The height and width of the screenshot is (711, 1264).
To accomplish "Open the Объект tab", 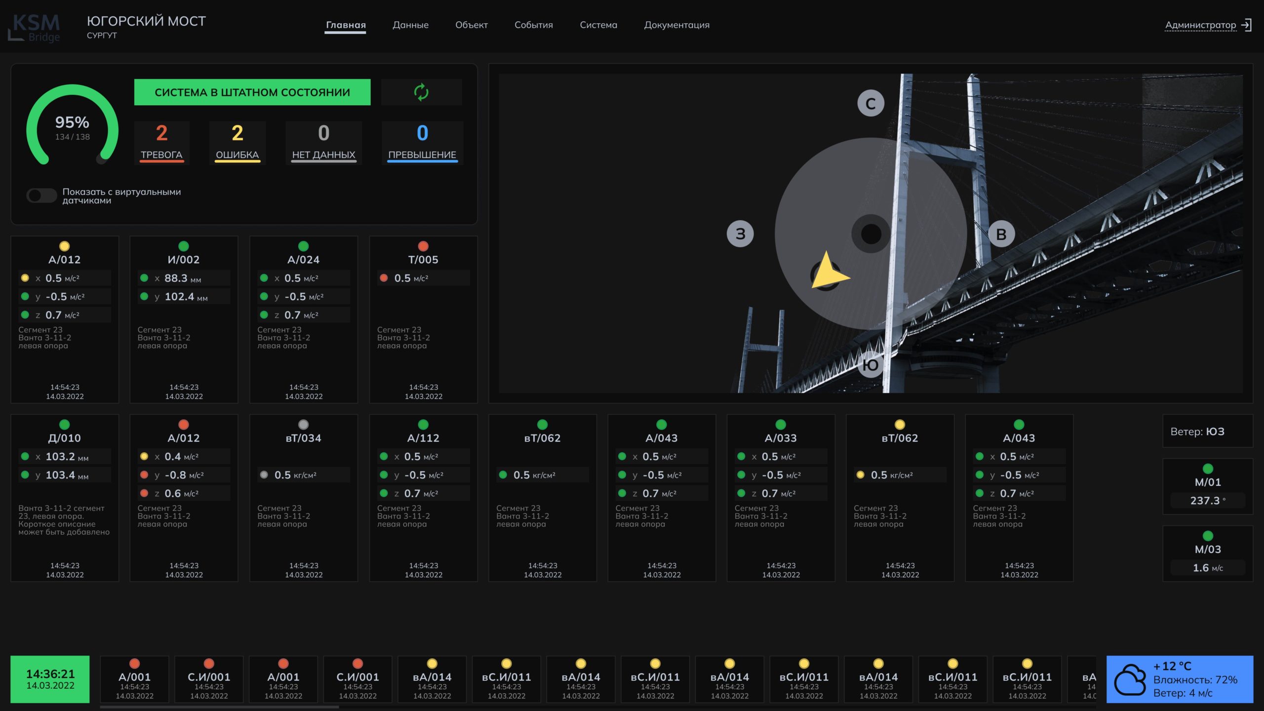I will 471,25.
